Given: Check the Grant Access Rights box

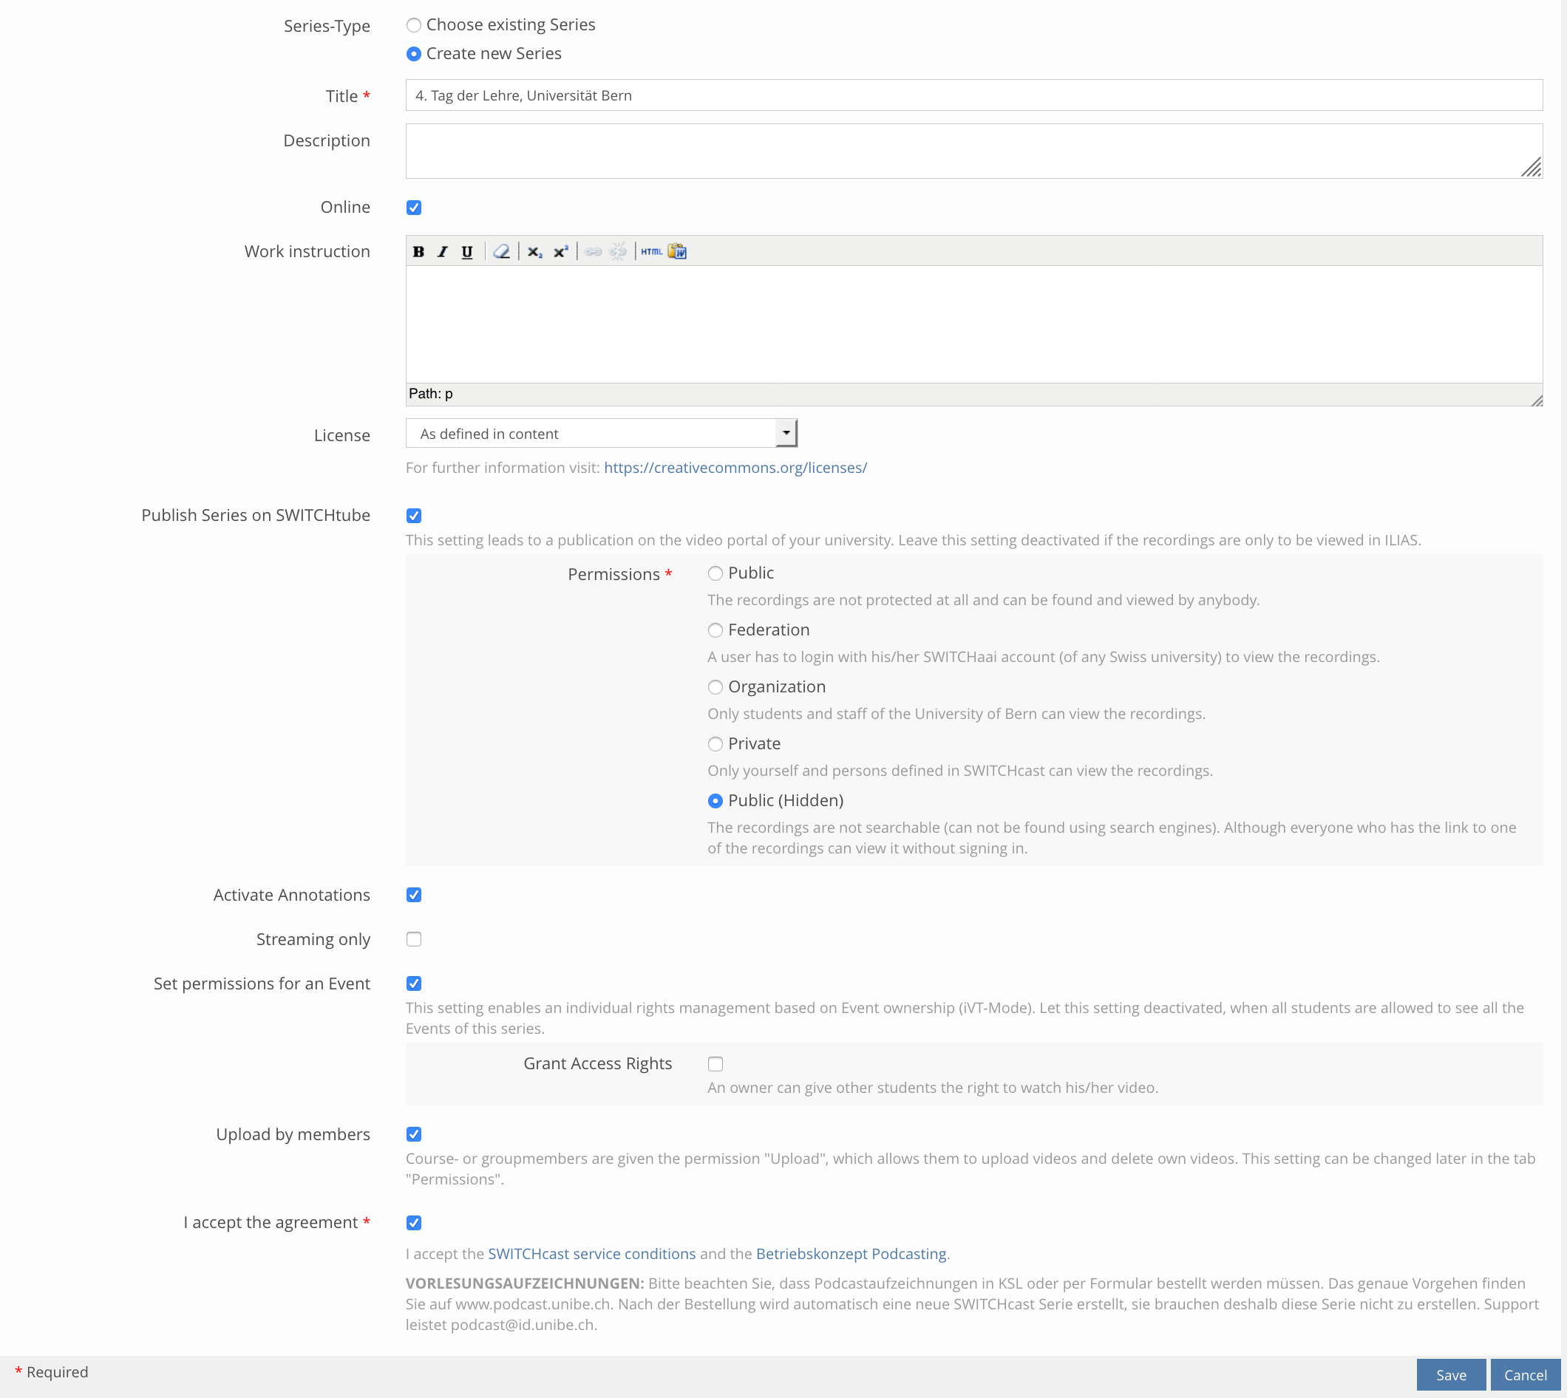Looking at the screenshot, I should click(x=715, y=1064).
